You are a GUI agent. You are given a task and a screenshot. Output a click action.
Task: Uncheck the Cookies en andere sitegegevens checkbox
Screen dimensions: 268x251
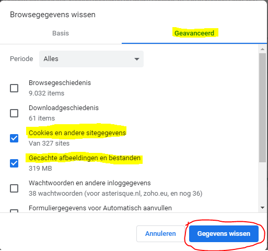14,138
